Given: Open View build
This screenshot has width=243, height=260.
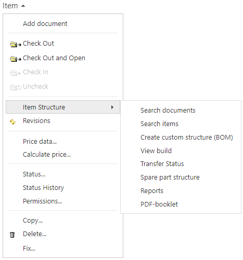Looking at the screenshot, I should point(156,150).
